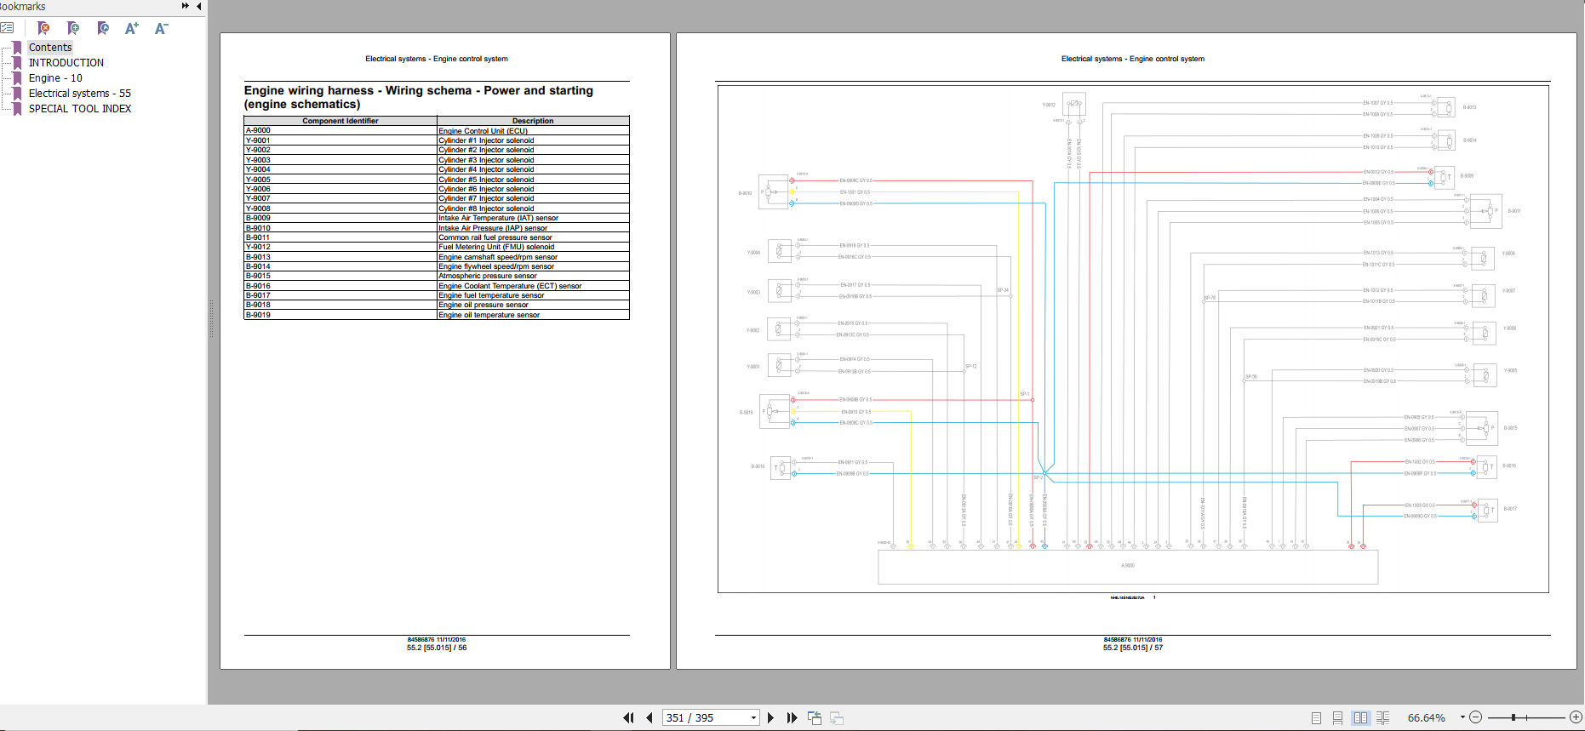Open the Electrical systems - 55 bookmark
Viewport: 1585px width, 731px height.
[x=80, y=94]
